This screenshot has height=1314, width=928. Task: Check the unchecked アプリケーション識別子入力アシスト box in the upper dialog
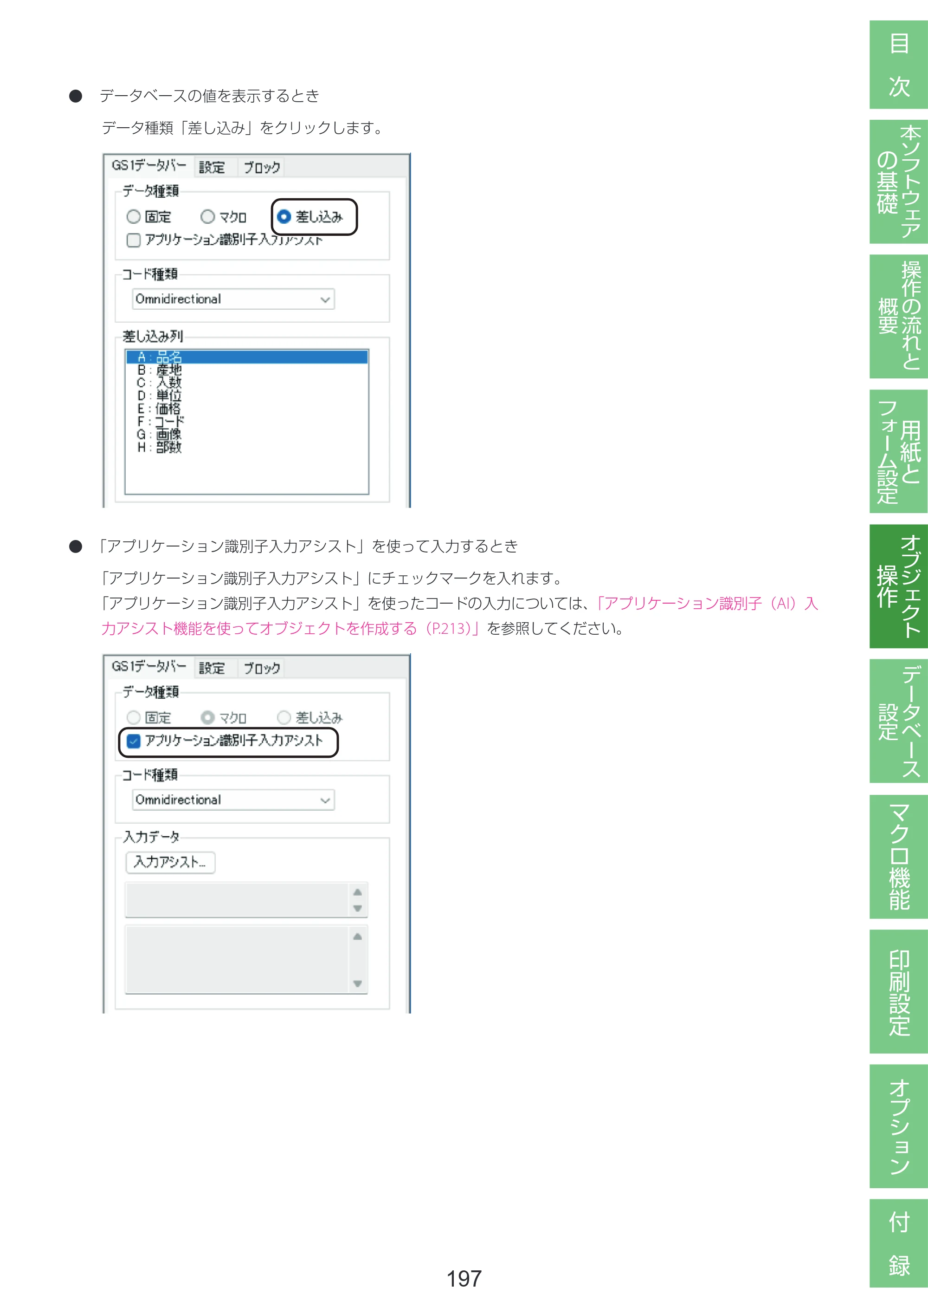click(x=133, y=240)
